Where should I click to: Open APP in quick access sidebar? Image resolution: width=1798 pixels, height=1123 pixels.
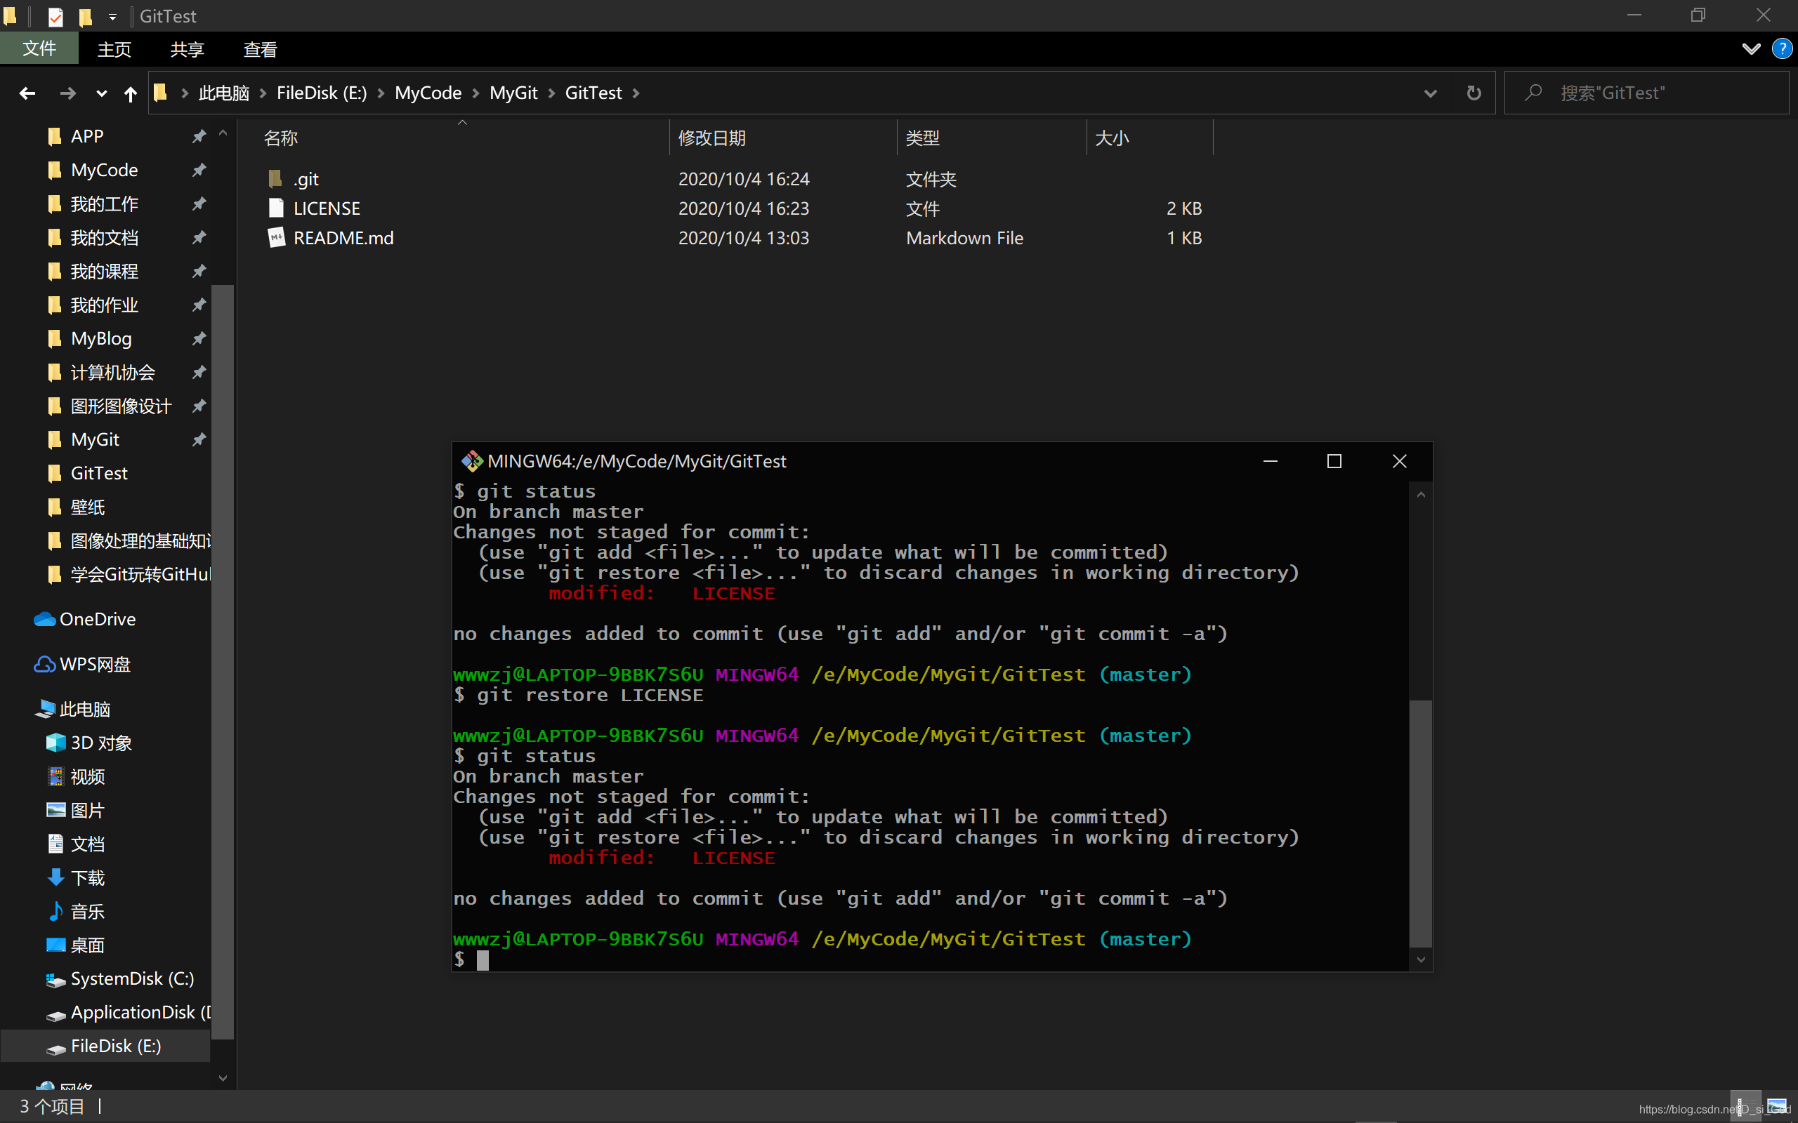point(87,136)
